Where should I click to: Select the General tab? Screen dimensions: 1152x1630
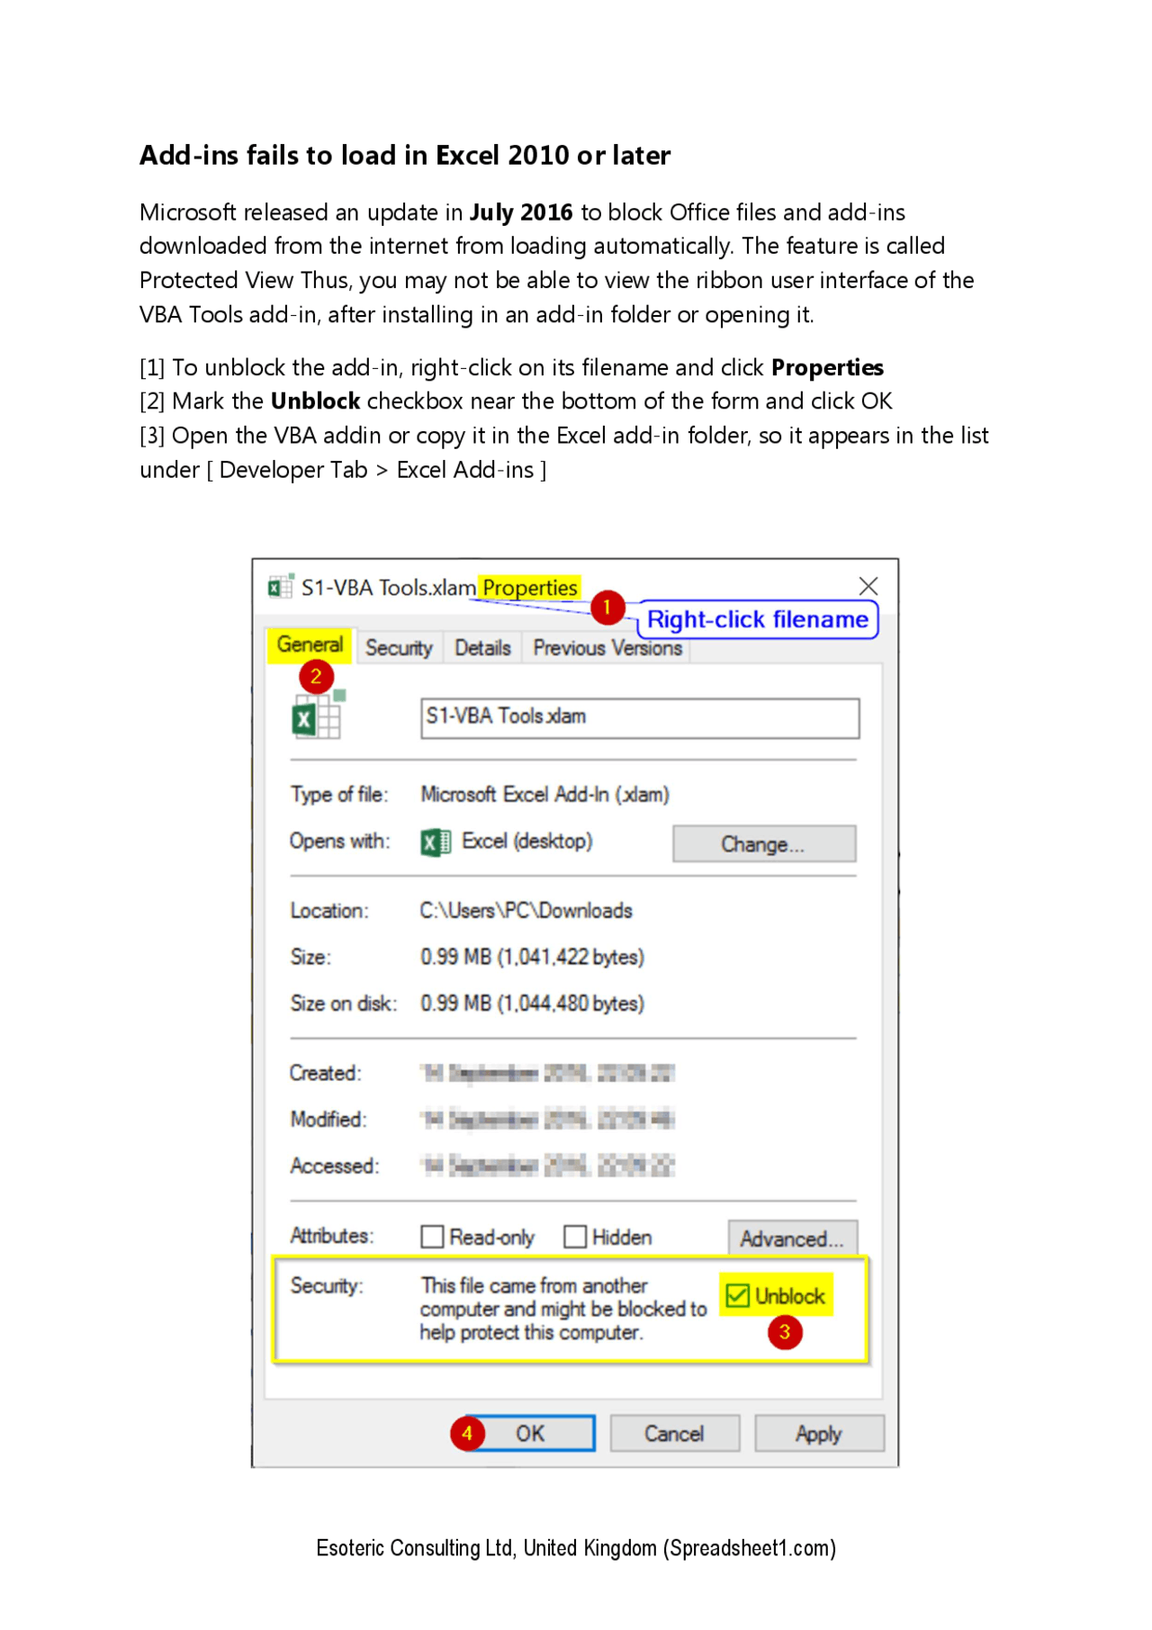(310, 645)
